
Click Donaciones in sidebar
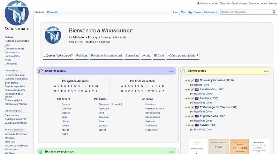click(11, 64)
